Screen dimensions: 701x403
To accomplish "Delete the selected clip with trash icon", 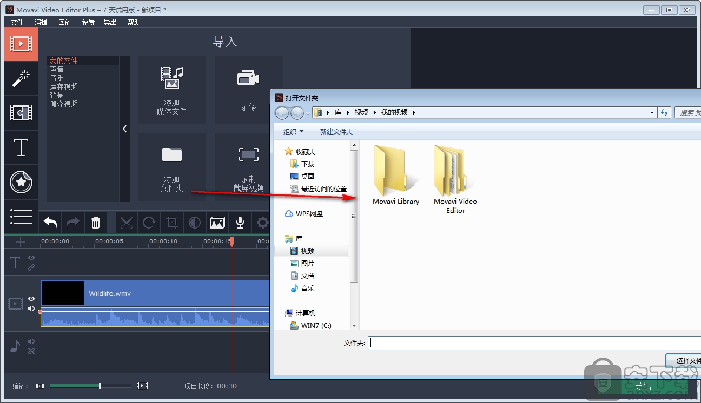I will (96, 223).
